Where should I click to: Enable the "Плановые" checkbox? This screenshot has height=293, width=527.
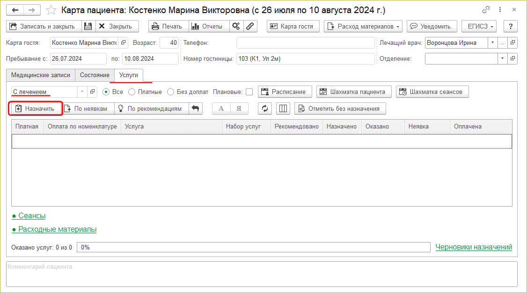pyautogui.click(x=249, y=92)
